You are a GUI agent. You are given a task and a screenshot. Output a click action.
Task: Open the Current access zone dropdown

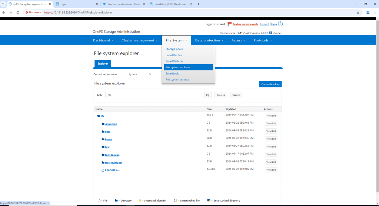(x=139, y=74)
